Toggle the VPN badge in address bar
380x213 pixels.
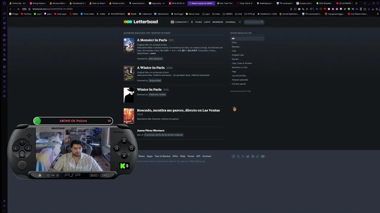25,9
